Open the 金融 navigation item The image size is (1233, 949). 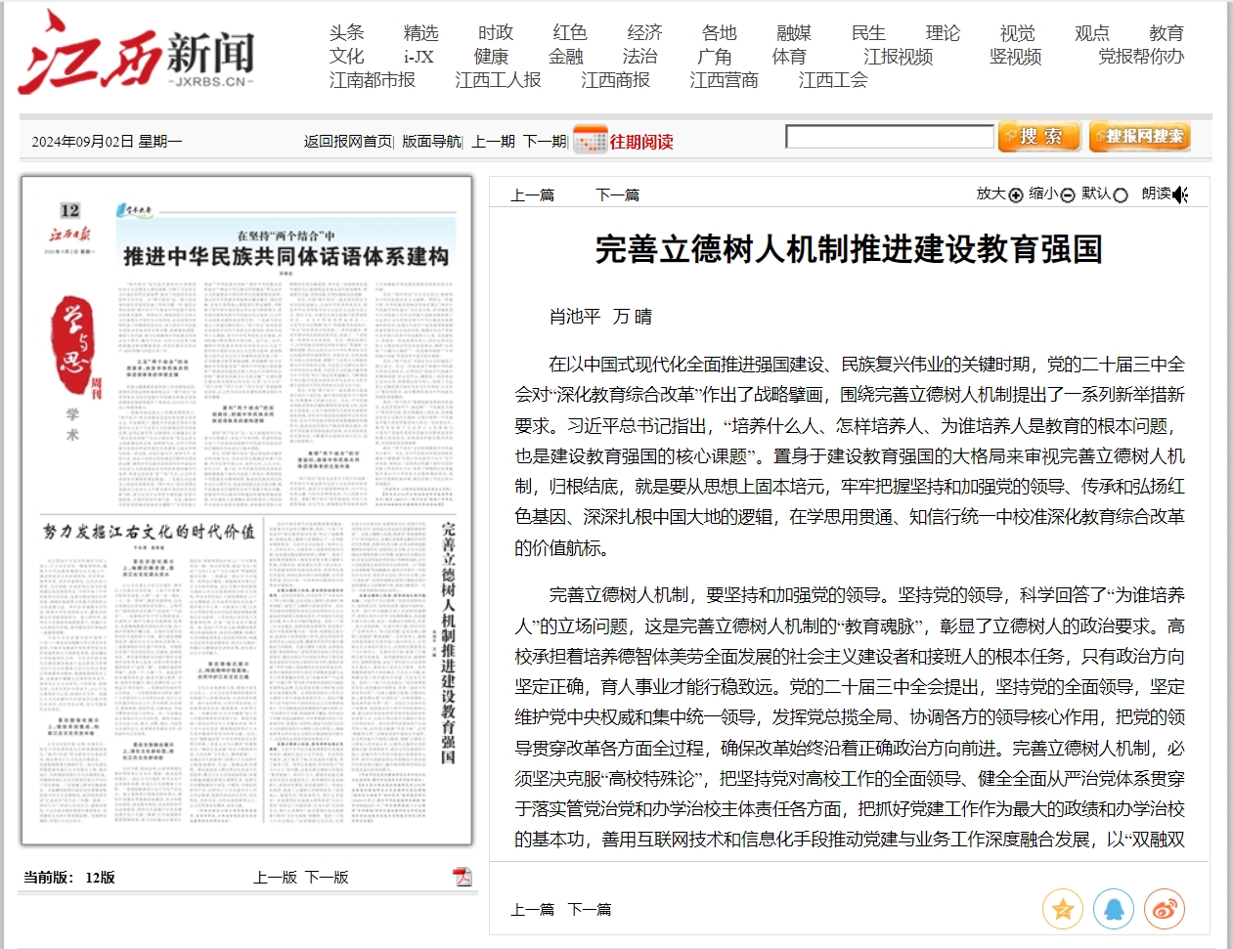[x=565, y=57]
